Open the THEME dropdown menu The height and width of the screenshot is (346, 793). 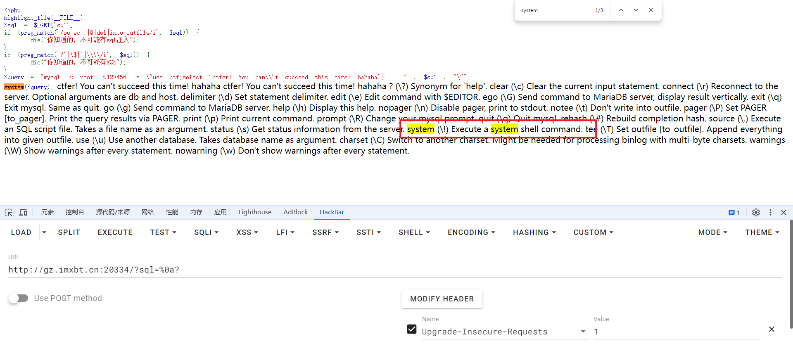tap(762, 232)
